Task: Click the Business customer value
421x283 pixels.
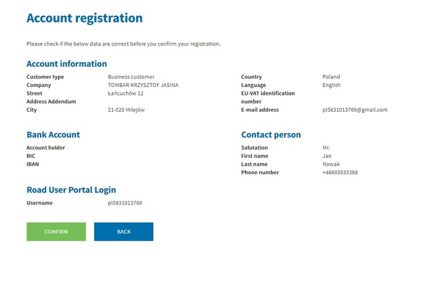Action: 131,77
